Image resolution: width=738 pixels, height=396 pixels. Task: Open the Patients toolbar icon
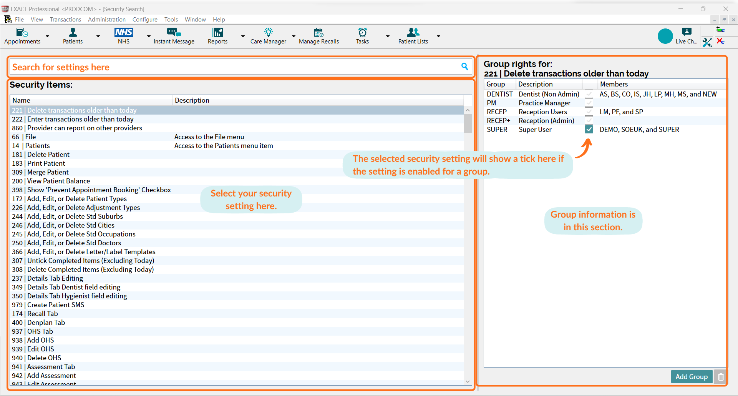[x=73, y=36]
